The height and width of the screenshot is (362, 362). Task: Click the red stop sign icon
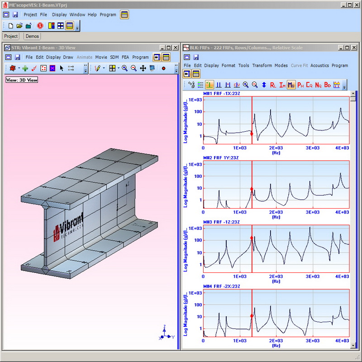coord(40,26)
